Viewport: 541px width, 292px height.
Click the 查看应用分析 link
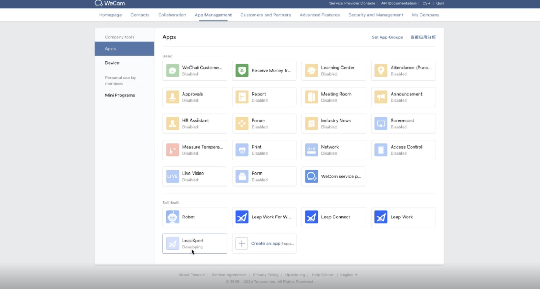[423, 37]
